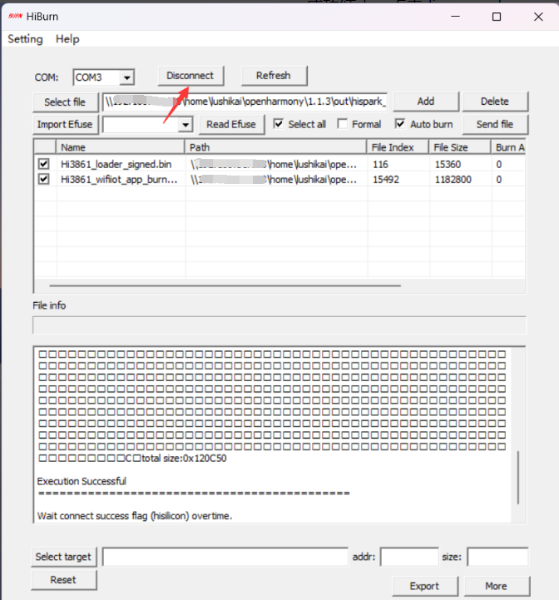559x600 pixels.
Task: Click the file list horizontal scrollbar
Action: [x=225, y=285]
